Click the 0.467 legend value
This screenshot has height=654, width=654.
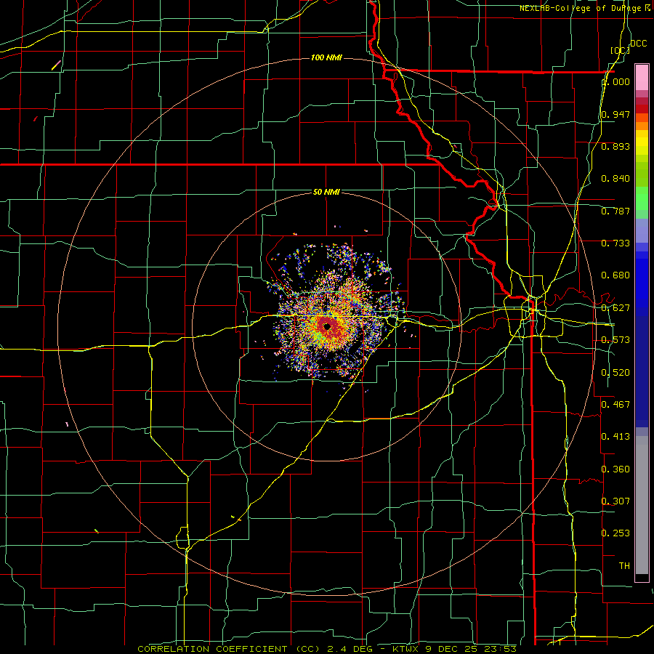coord(615,405)
